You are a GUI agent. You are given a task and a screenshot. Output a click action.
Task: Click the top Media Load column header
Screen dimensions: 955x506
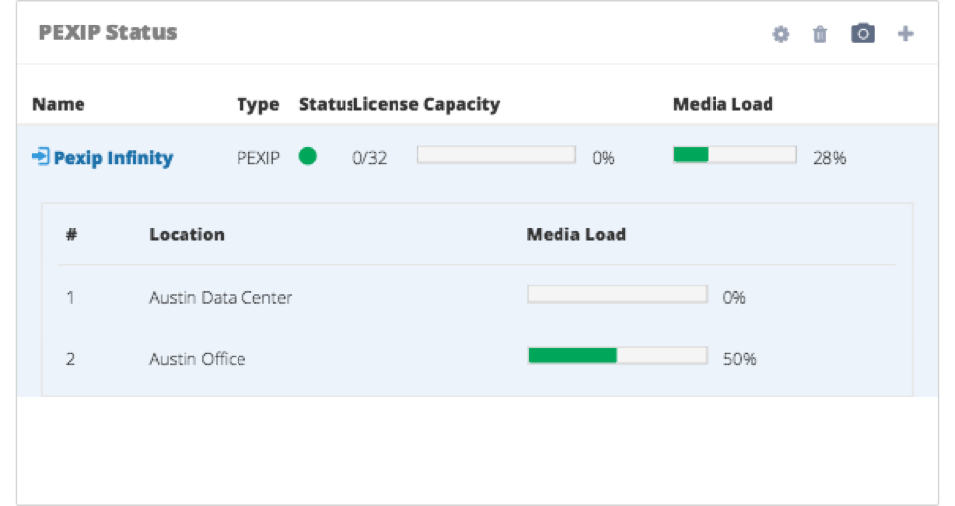tap(723, 104)
